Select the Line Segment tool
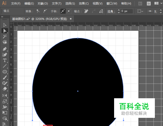Screen dimensions: 163x126 5,66
